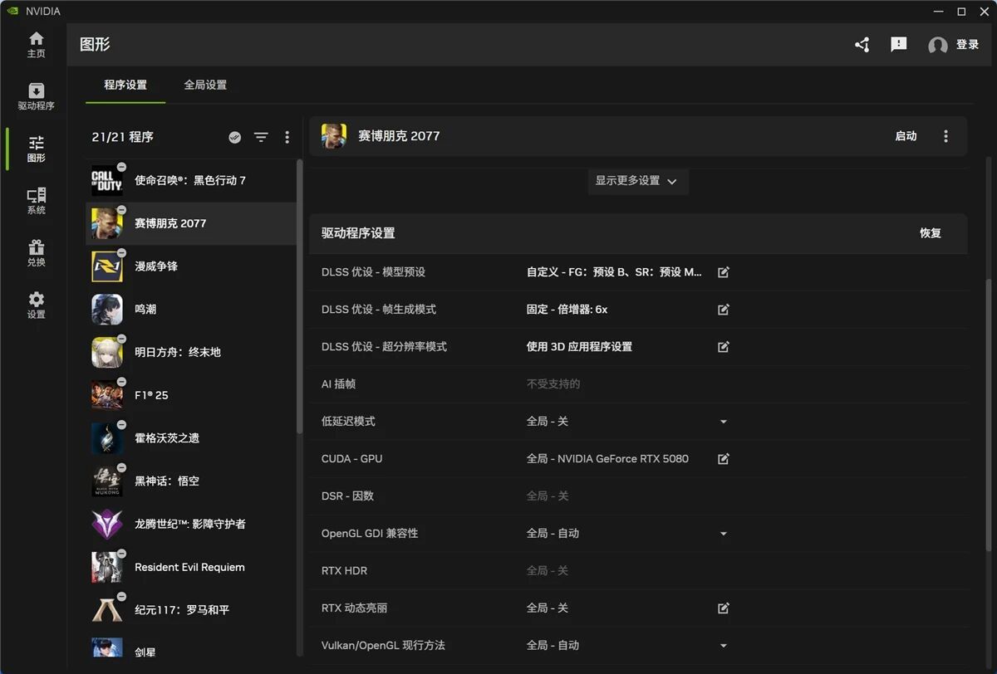
Task: Open the 兑换 redeem gift icon
Action: pyautogui.click(x=36, y=253)
